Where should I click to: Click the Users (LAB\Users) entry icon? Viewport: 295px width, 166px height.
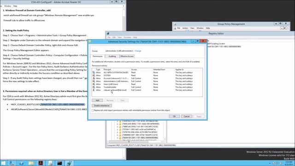(x=94, y=84)
